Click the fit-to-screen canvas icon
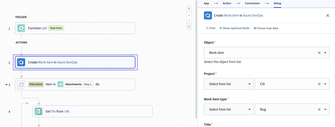335x127 pixels. [189, 27]
